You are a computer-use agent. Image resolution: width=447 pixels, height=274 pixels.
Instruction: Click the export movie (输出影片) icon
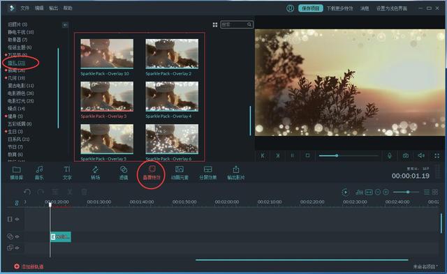point(236,169)
